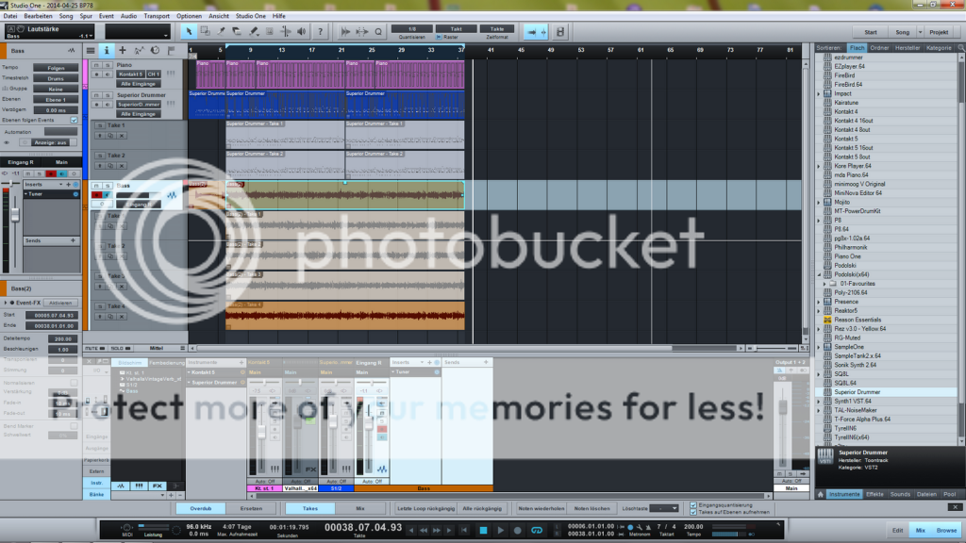
Task: Click the show automation icon
Action: (139, 51)
